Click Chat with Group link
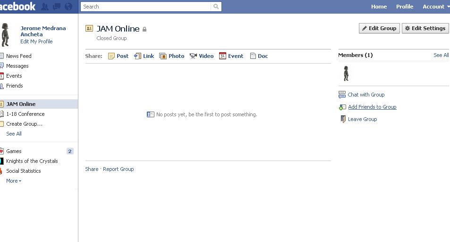Image resolution: width=450 pixels, height=242 pixels. tap(366, 95)
